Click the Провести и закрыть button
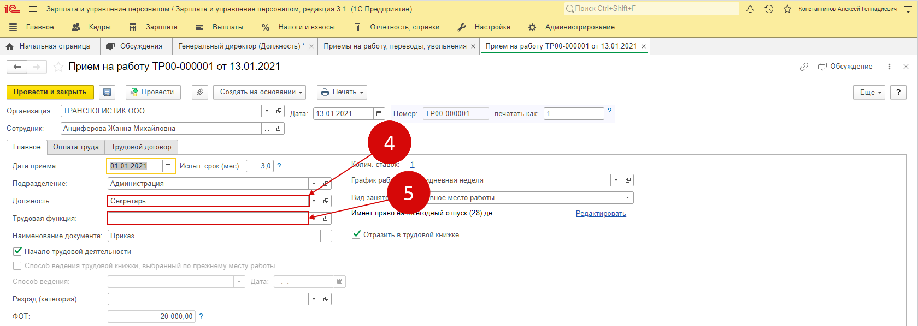The height and width of the screenshot is (326, 918). point(50,92)
